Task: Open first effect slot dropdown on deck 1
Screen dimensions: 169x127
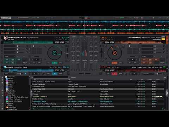Action: 10,46
